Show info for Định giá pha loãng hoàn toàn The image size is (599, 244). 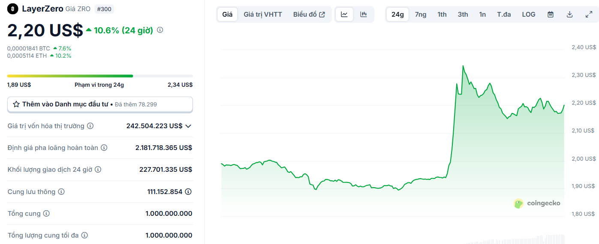coord(104,148)
